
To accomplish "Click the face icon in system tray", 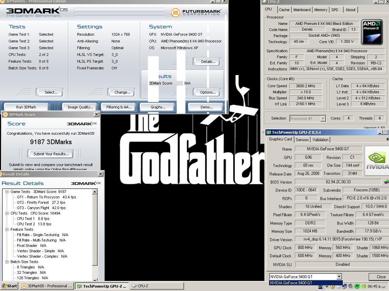I will pos(339,287).
